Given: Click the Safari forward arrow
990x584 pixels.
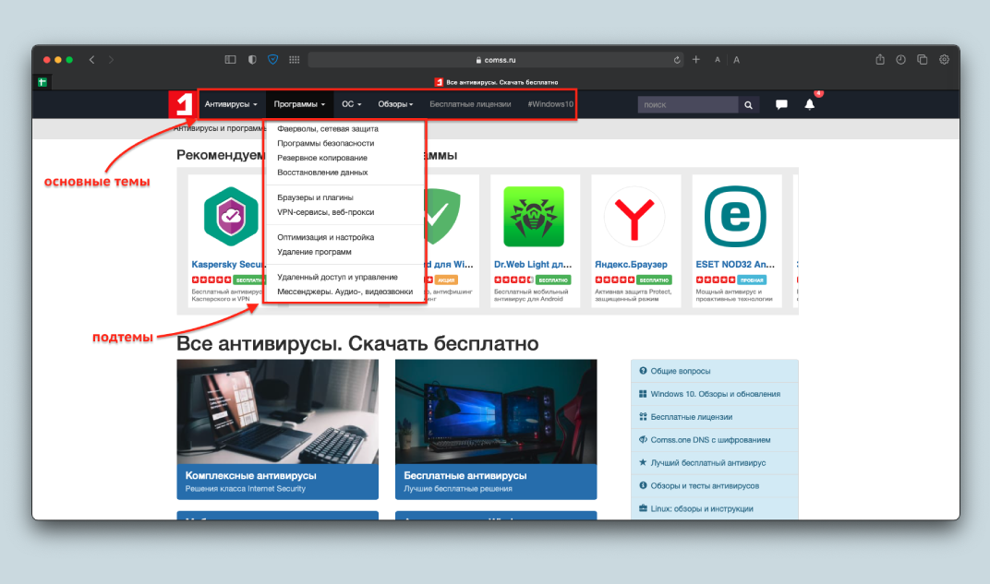Looking at the screenshot, I should click(111, 60).
